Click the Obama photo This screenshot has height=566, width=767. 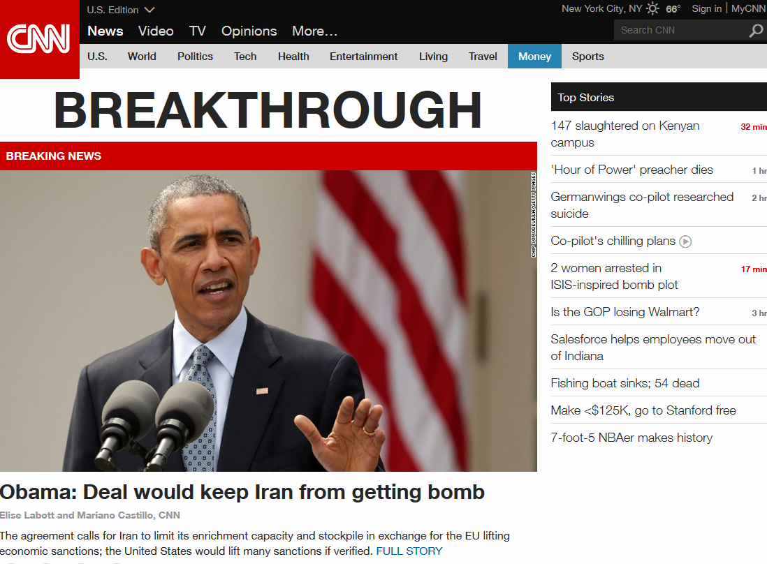click(268, 320)
